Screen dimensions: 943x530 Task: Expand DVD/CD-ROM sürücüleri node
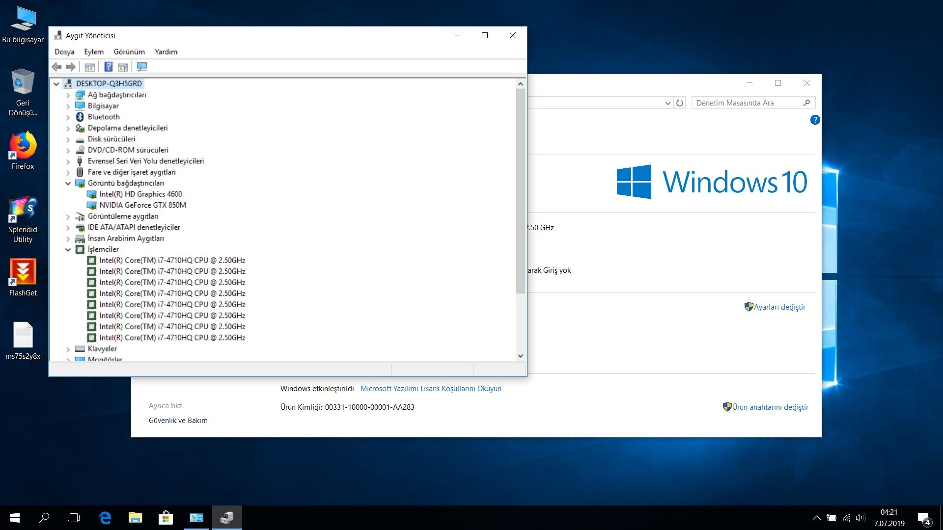68,151
